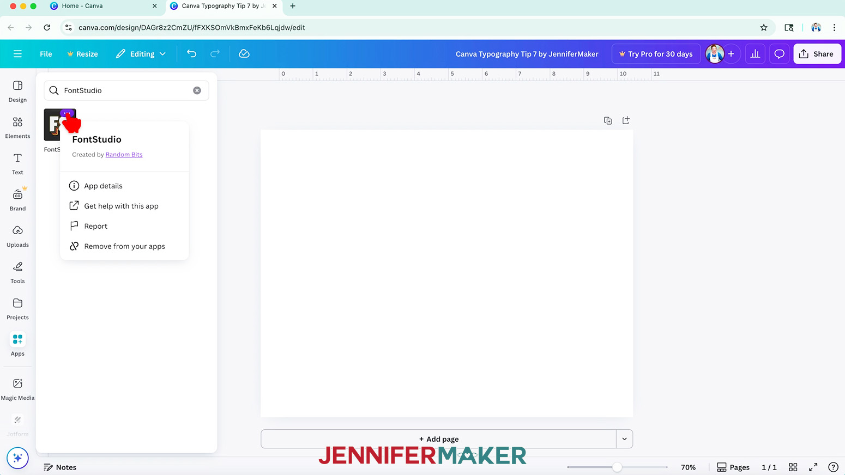Open the Chrome three-dot menu

click(834, 27)
